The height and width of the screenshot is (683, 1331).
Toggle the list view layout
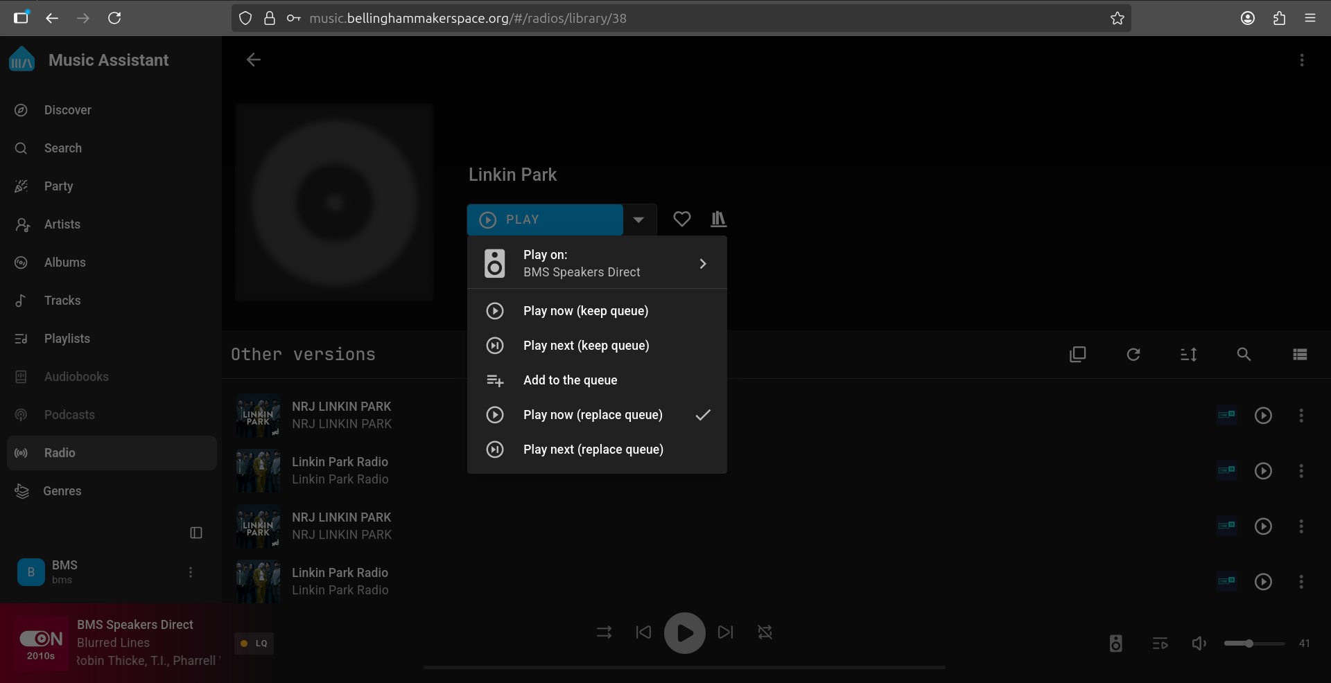tap(1300, 355)
